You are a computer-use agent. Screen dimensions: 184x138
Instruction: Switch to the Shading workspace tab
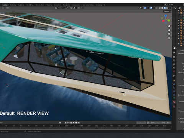point(49,5)
